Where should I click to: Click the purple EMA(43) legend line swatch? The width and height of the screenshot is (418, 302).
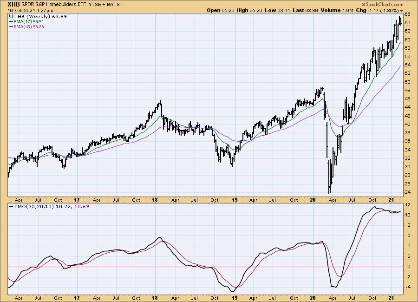click(x=11, y=26)
